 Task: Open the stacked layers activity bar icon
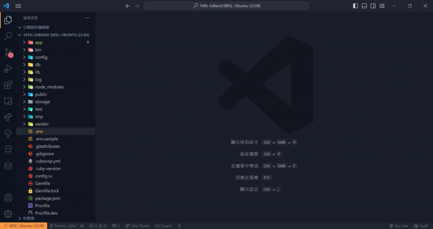point(8,166)
